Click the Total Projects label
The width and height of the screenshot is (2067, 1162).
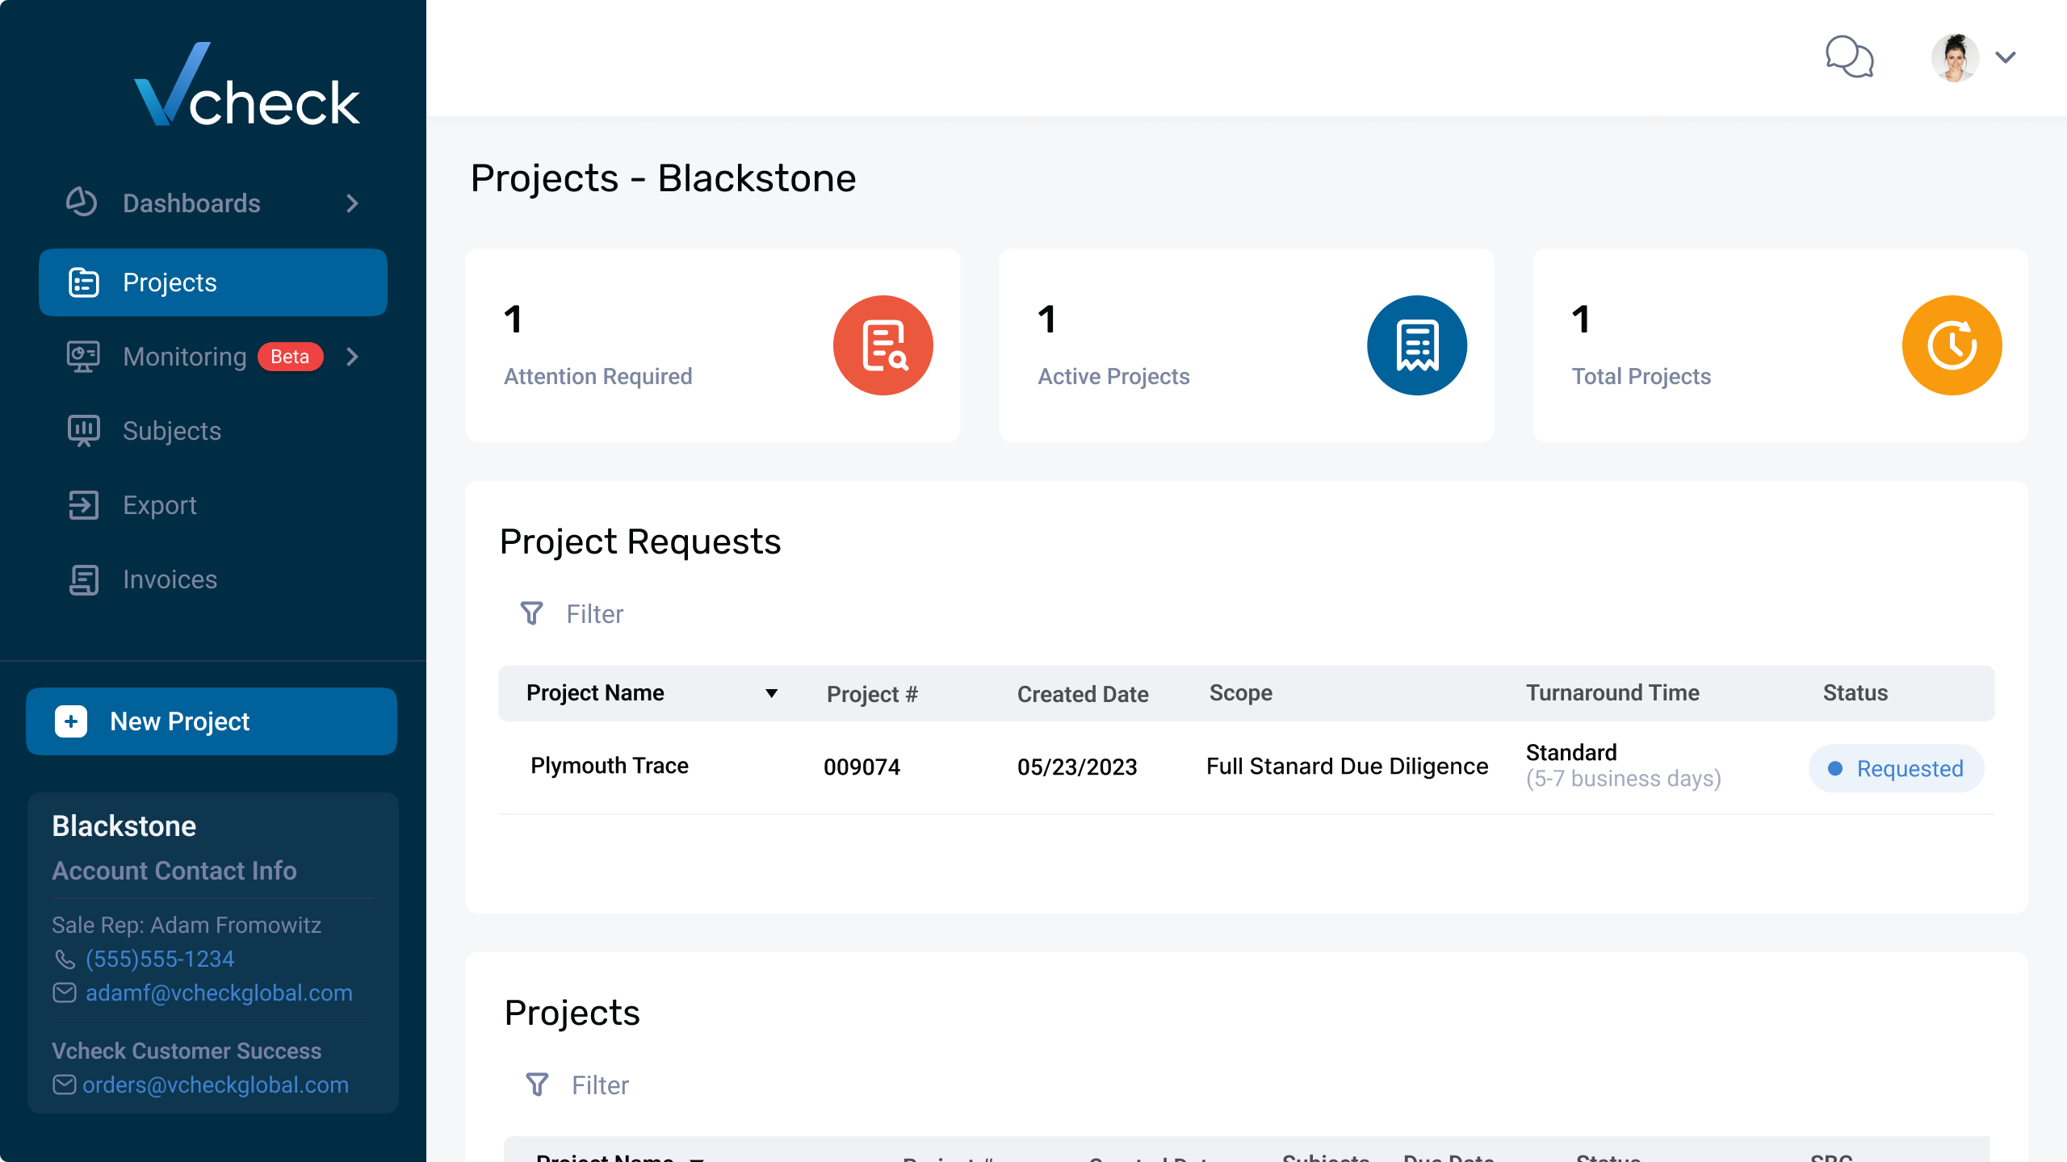pyautogui.click(x=1641, y=377)
